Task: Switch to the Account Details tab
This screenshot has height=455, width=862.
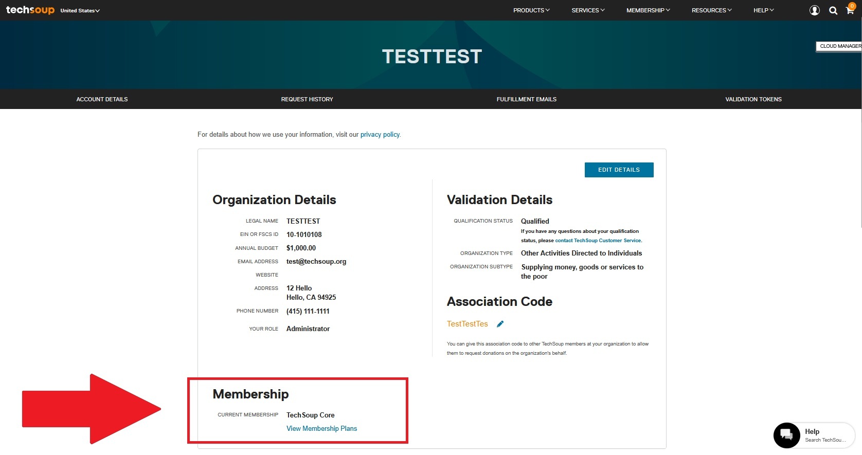Action: (102, 99)
